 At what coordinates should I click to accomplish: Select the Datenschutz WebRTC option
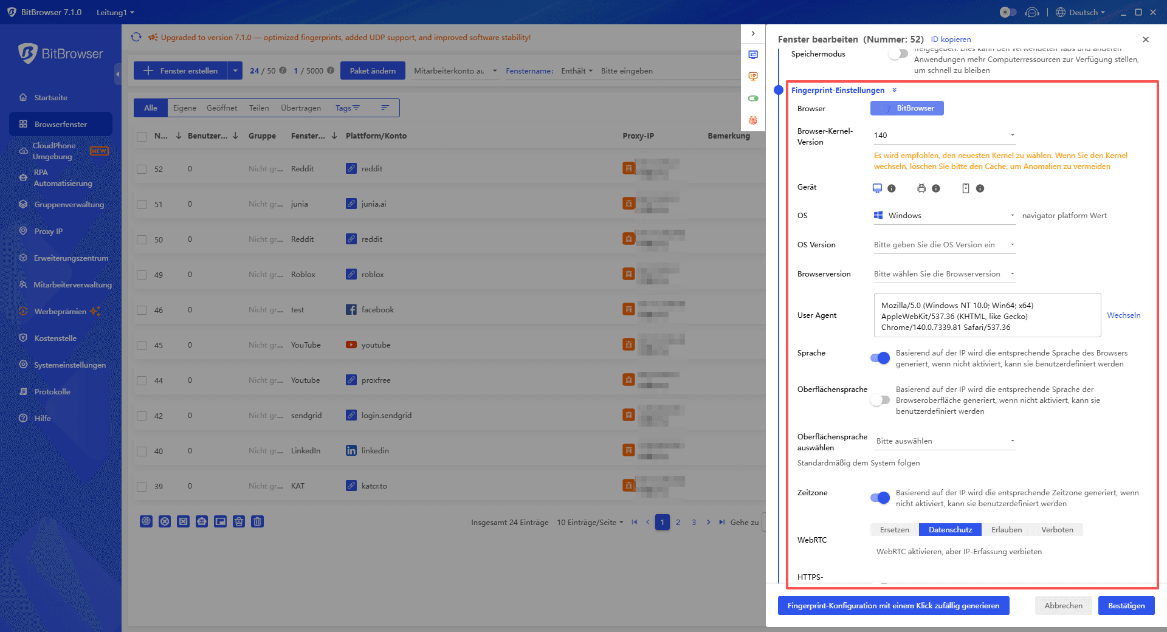[949, 529]
